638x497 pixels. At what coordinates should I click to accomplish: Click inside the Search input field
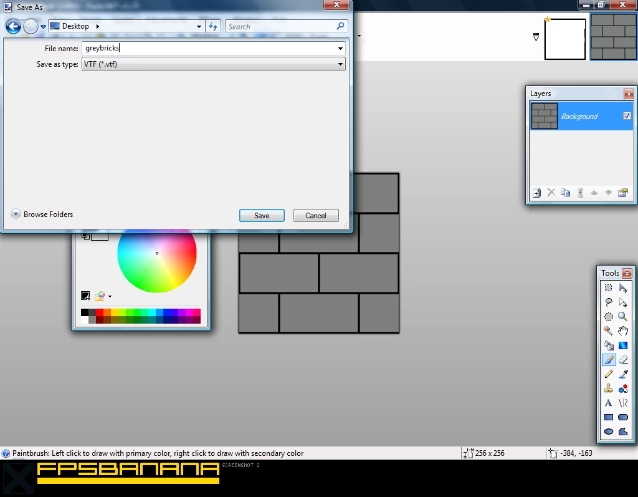280,26
